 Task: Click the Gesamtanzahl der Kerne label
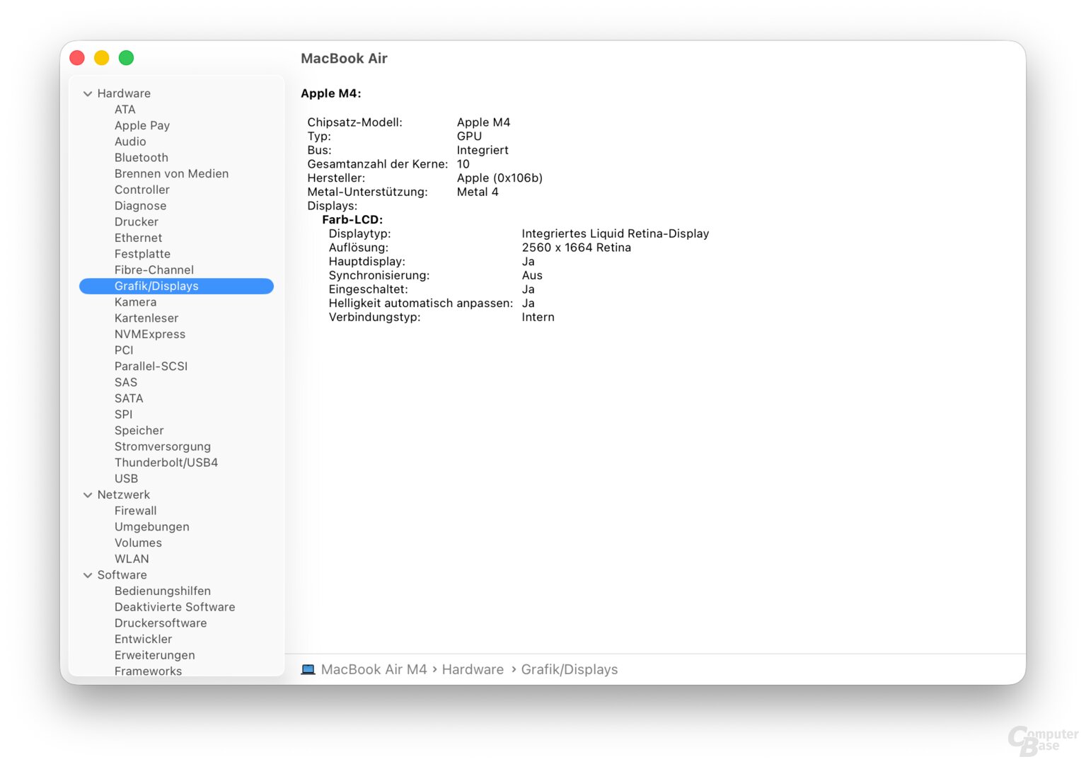(x=378, y=164)
